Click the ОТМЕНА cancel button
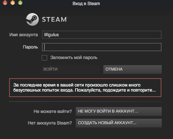Screen dimensions: 173x139 point(132,69)
